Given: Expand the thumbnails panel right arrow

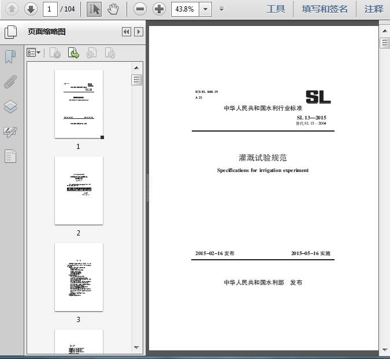Looking at the screenshot, I should coord(139,32).
